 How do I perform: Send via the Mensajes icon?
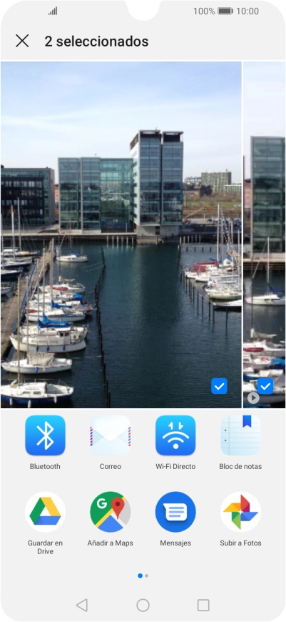175,512
